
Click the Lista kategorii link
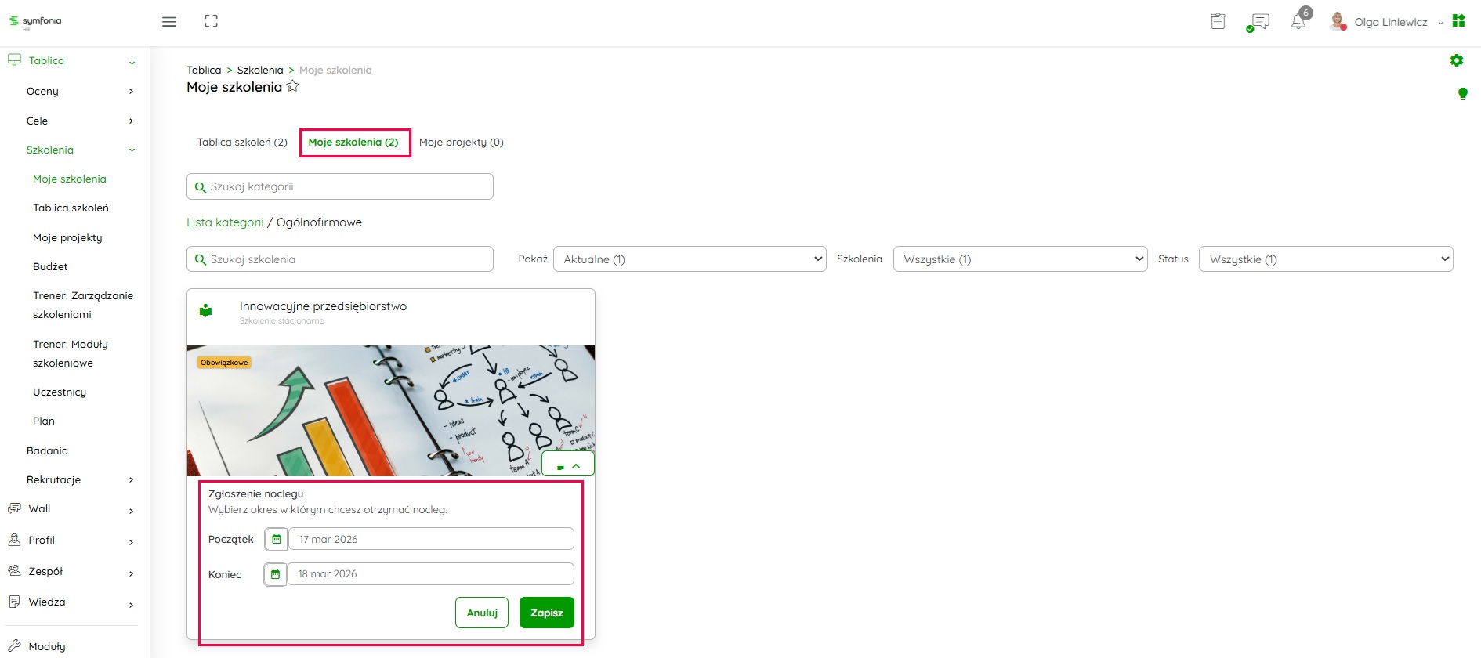coord(225,222)
